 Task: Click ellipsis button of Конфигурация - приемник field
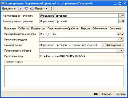(120, 21)
